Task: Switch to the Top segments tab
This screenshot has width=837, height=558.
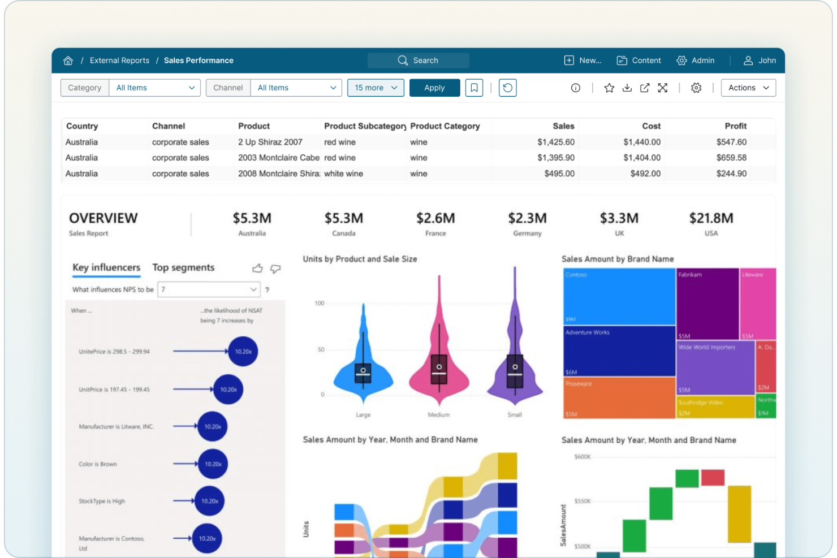Action: 183,267
